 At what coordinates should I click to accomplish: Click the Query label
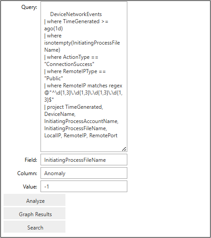pyautogui.click(x=29, y=7)
